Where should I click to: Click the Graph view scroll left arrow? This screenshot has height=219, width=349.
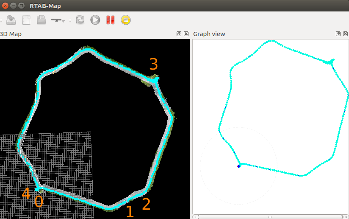pyautogui.click(x=195, y=217)
